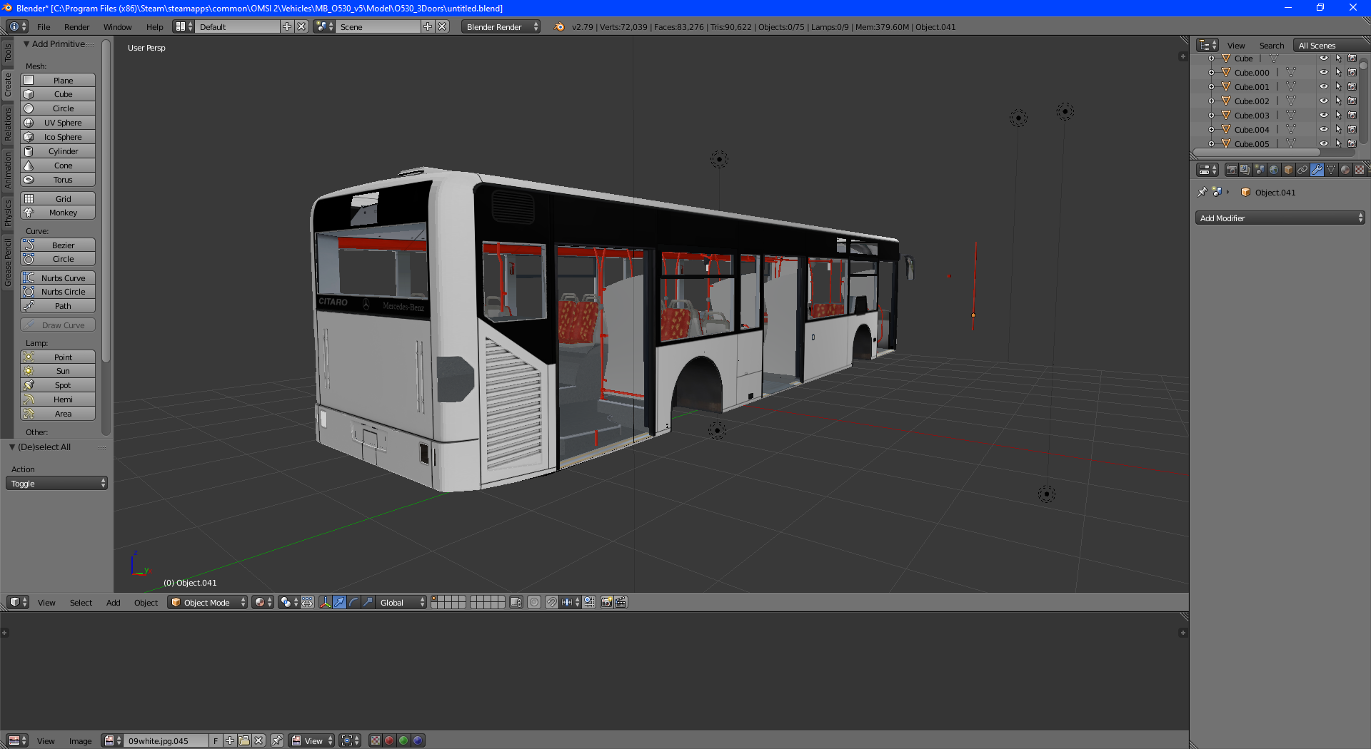This screenshot has height=749, width=1371.
Task: Expand the Cube.004 tree item
Action: pyautogui.click(x=1211, y=130)
